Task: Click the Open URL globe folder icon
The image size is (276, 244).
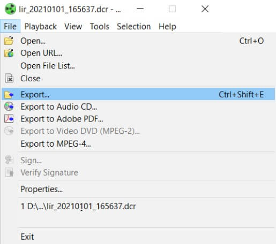Action: 9,53
